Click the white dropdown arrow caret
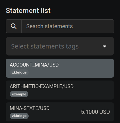 coord(104,46)
